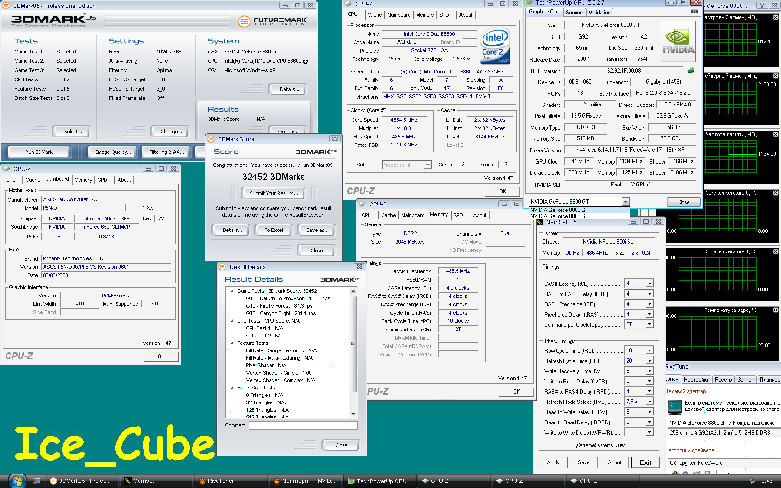The height and width of the screenshot is (488, 781).
Task: Click the Result Details vertical scrollbar thumb
Action: [353, 344]
